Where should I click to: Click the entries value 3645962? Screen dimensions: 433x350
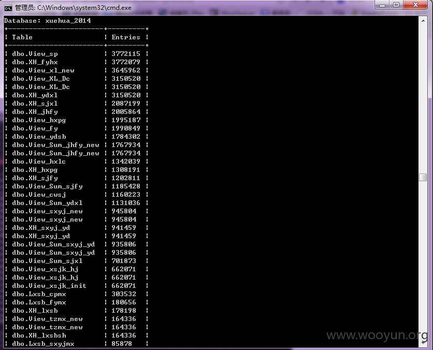click(x=126, y=70)
